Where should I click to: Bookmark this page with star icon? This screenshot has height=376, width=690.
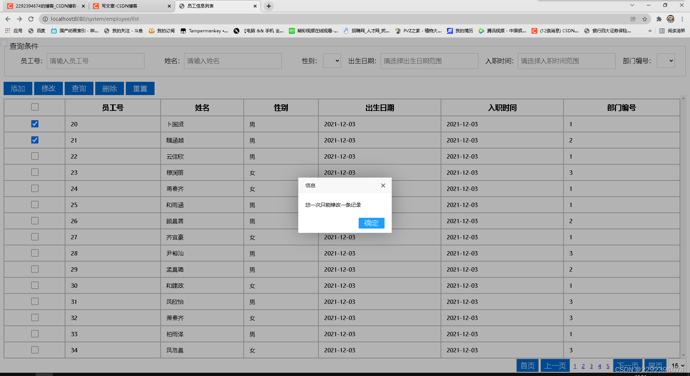pos(645,19)
